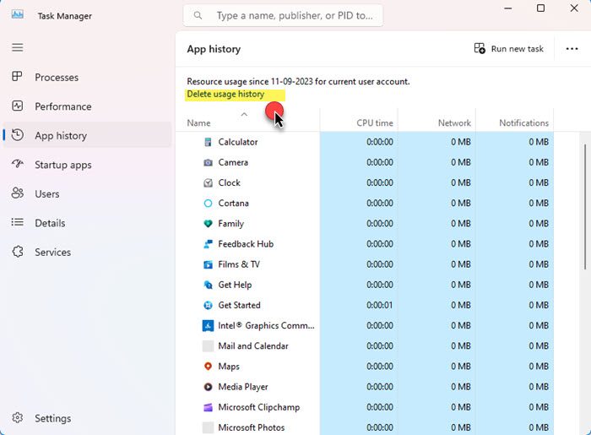Screen dimensions: 591x435
Task: Click the Feedback Hub icon
Action: [x=208, y=244]
